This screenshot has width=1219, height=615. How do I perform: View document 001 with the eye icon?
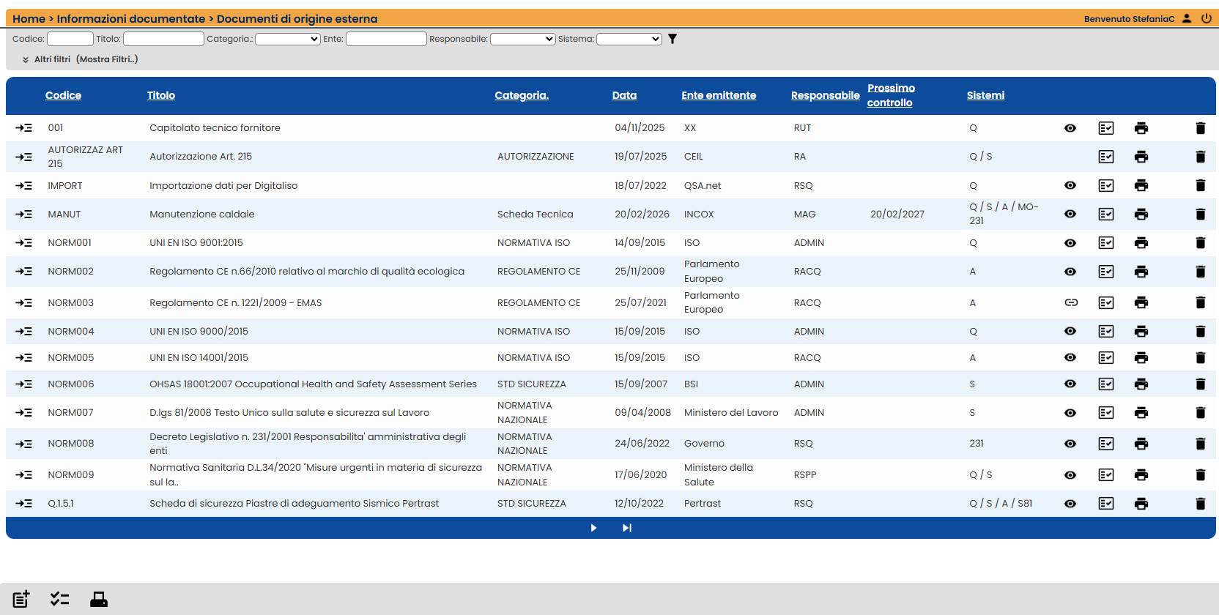tap(1070, 128)
